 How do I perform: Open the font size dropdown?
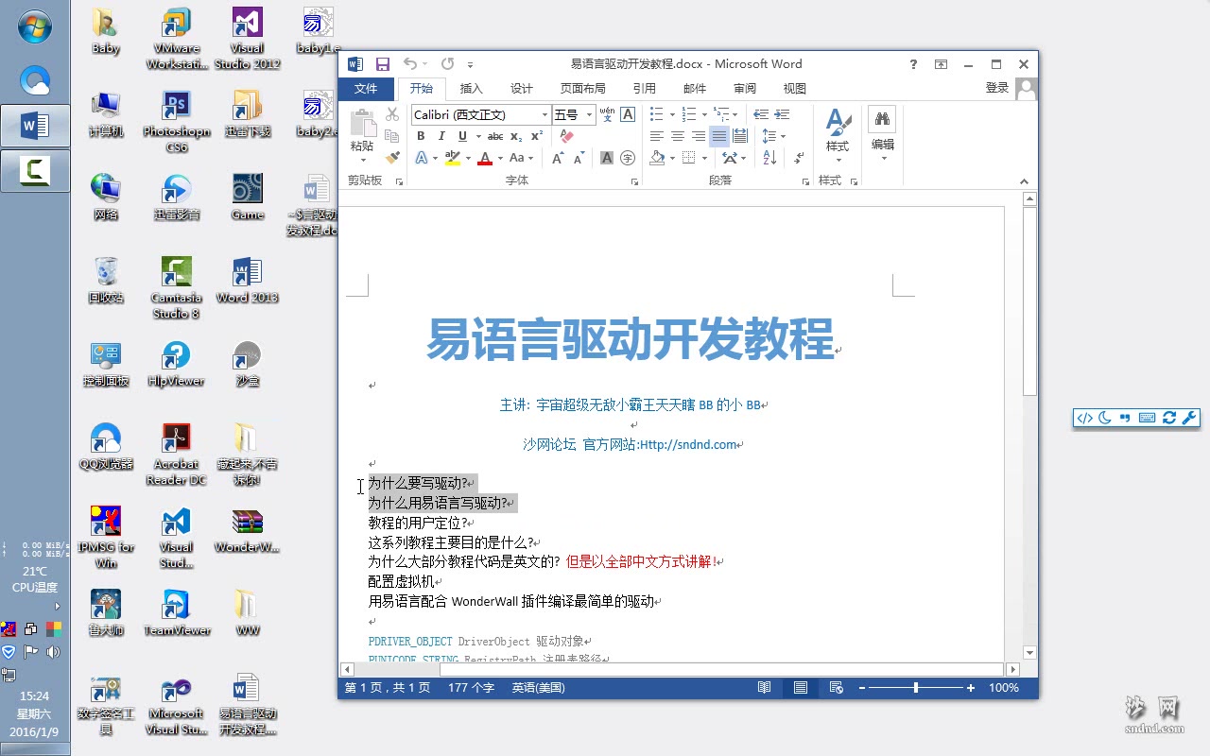[589, 114]
